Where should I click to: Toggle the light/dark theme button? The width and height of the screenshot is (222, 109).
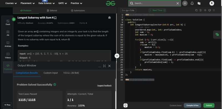pyautogui.click(x=185, y=3)
